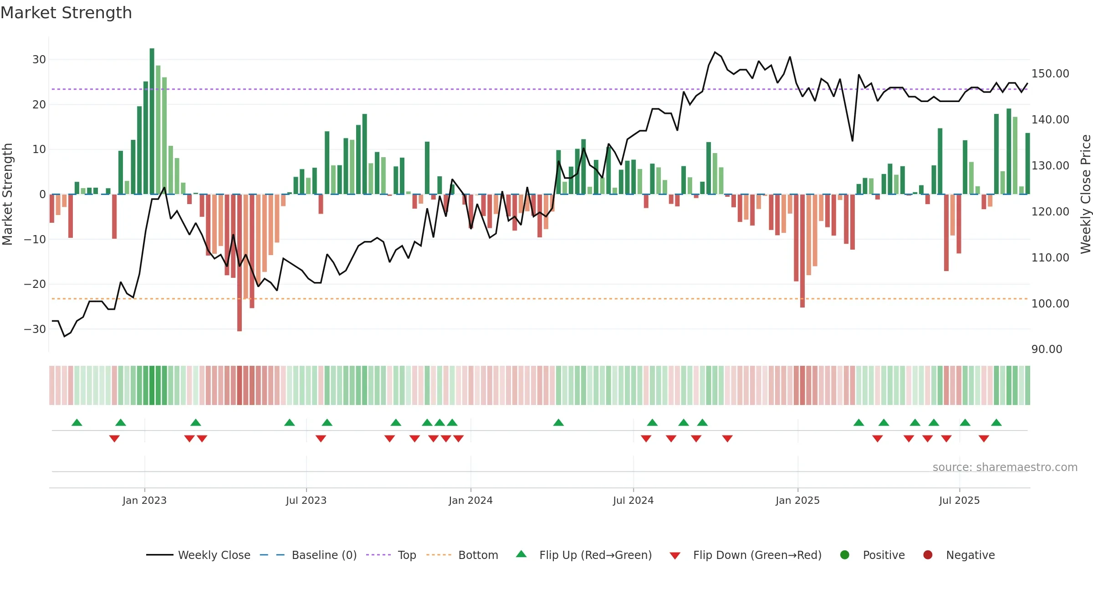The image size is (1093, 615).
Task: Click the black Weekly Close line sample in legend
Action: pyautogui.click(x=159, y=555)
